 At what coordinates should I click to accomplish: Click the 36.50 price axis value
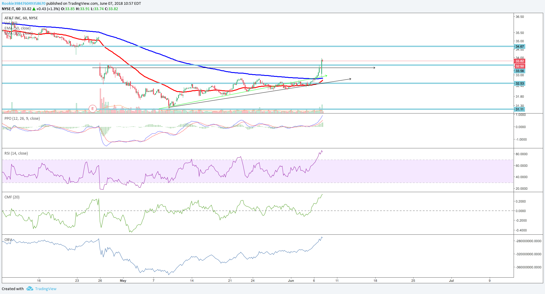(520, 17)
